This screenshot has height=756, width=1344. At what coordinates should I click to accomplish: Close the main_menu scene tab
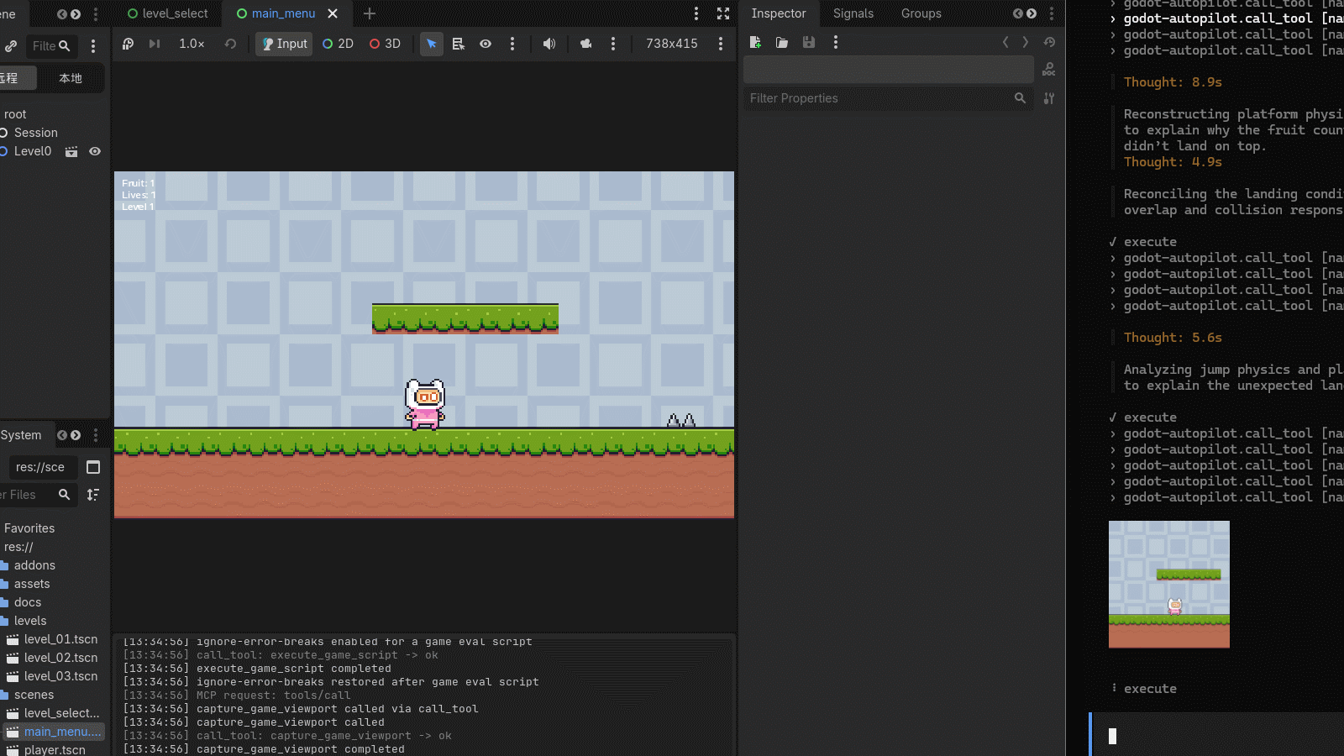pos(333,13)
